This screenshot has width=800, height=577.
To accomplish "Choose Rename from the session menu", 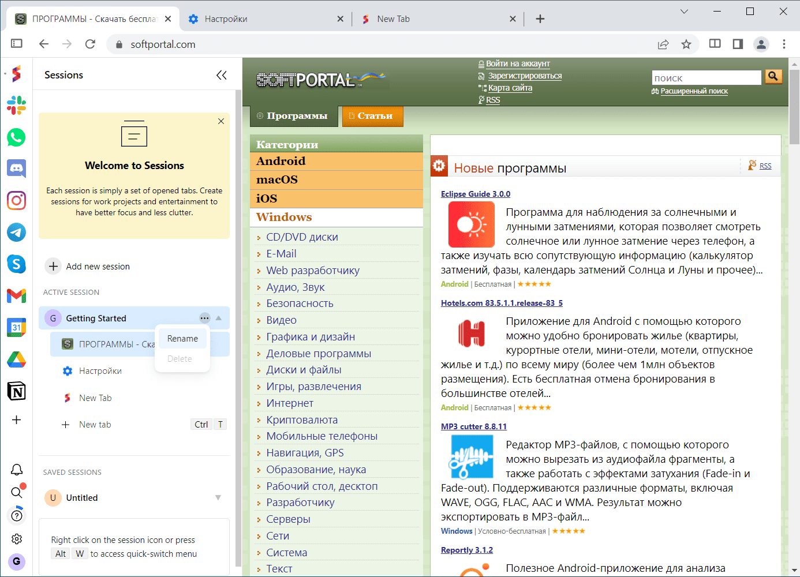I will pyautogui.click(x=182, y=339).
